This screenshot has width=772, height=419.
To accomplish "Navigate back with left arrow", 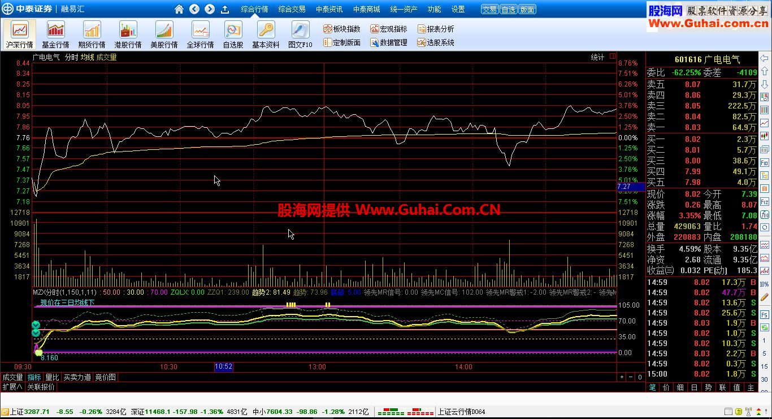I will point(194,9).
